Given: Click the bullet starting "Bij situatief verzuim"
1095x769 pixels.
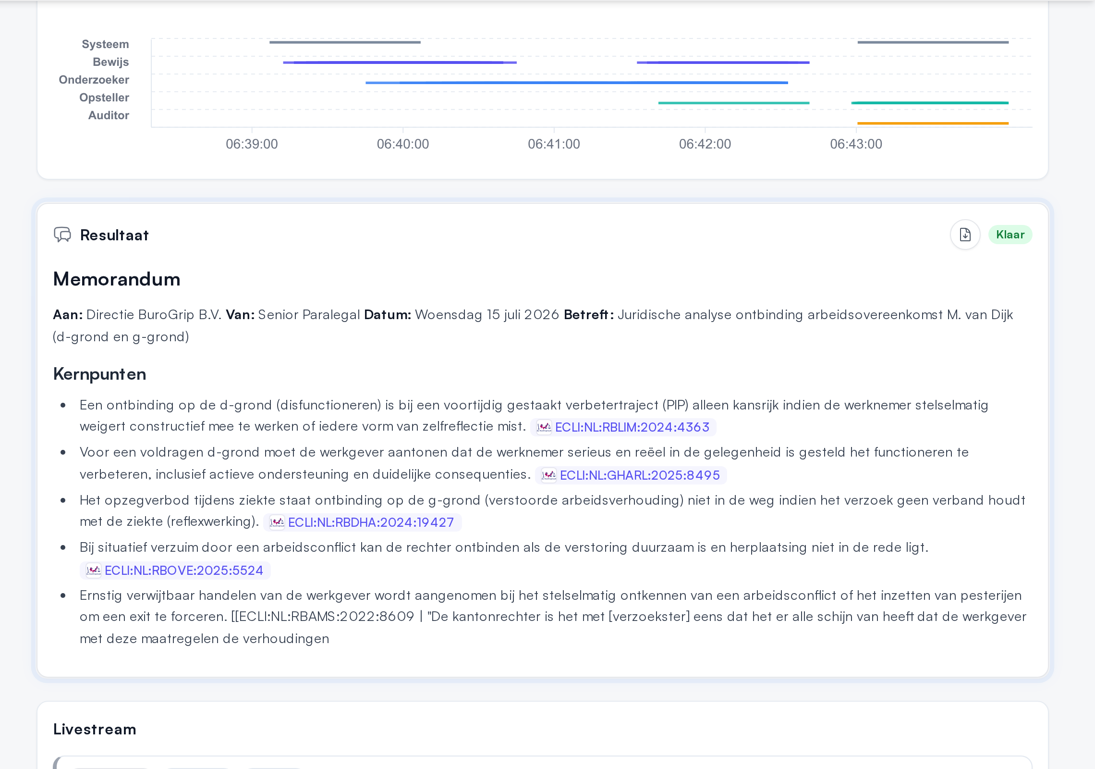Looking at the screenshot, I should click(x=504, y=558).
